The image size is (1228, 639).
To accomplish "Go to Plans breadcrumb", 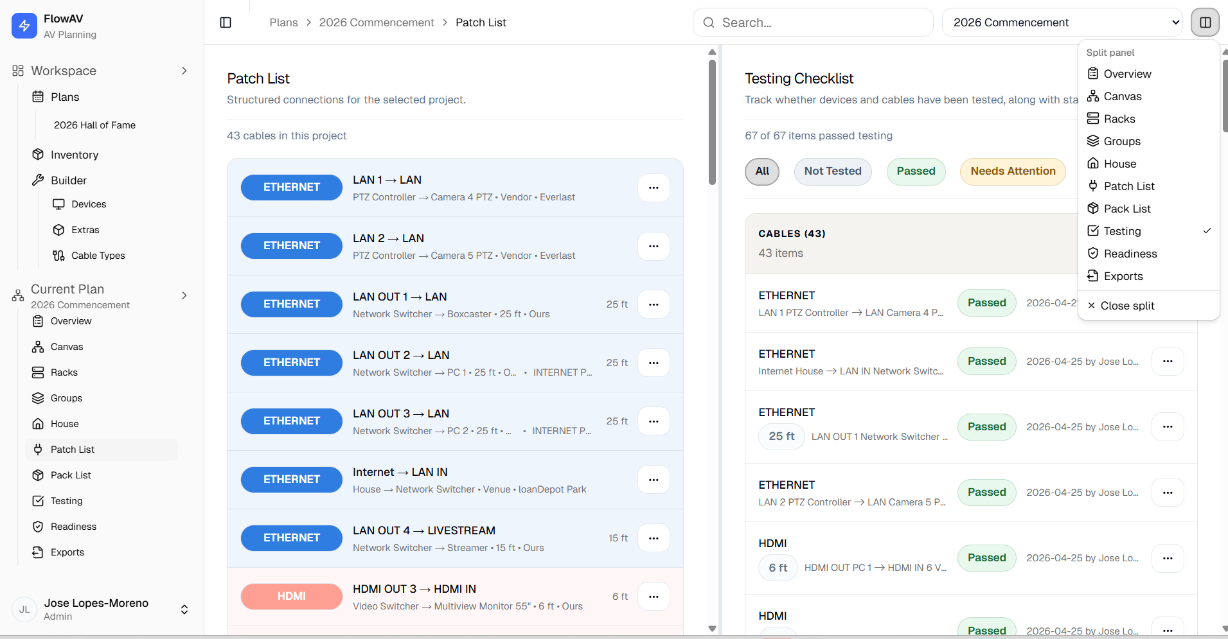I will 283,22.
